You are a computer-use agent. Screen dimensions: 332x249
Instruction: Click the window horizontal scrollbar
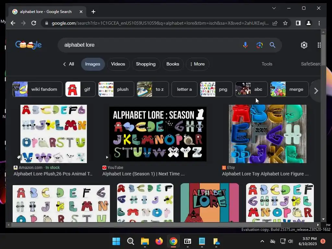coord(146,225)
